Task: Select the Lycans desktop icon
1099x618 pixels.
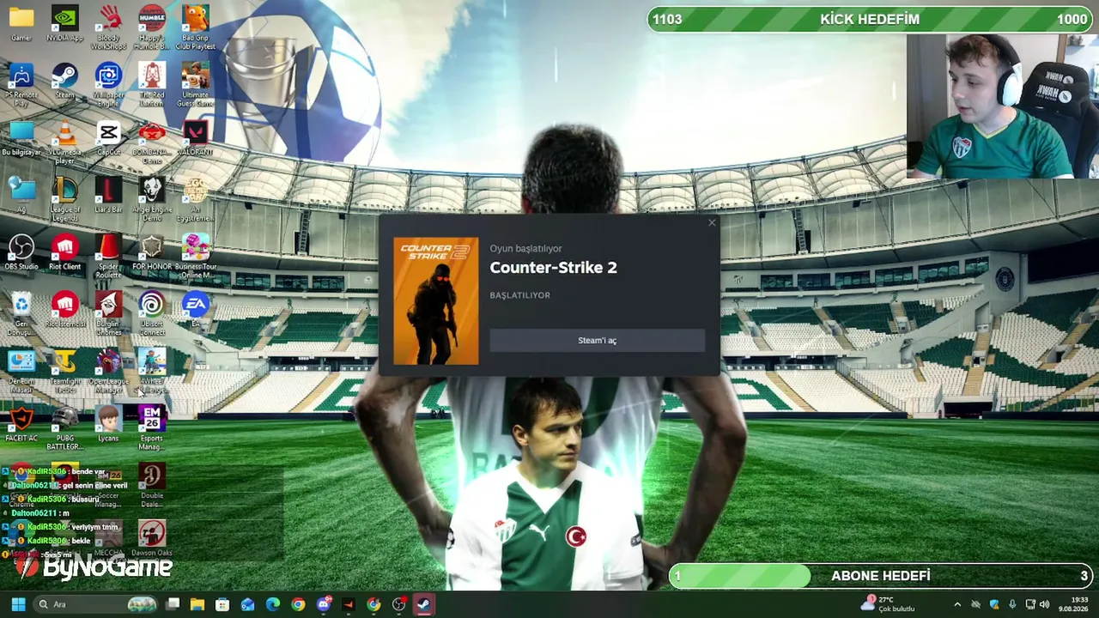Action: click(x=108, y=425)
